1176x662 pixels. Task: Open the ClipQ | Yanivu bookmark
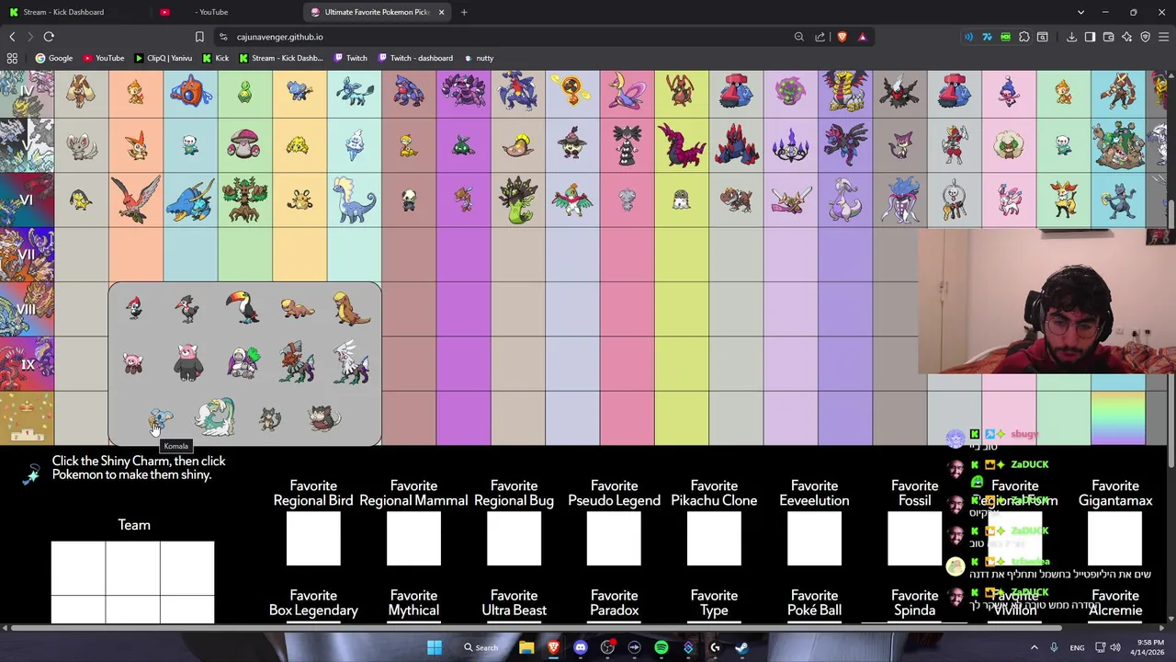coord(164,58)
